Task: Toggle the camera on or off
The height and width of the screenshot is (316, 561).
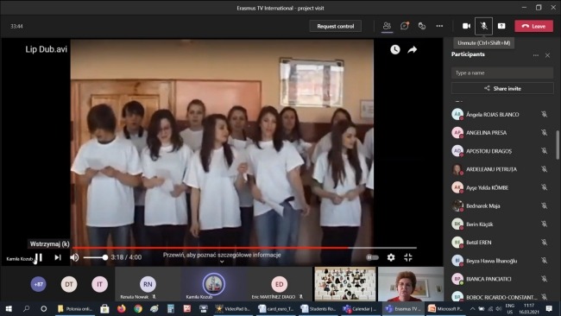Action: click(x=467, y=26)
